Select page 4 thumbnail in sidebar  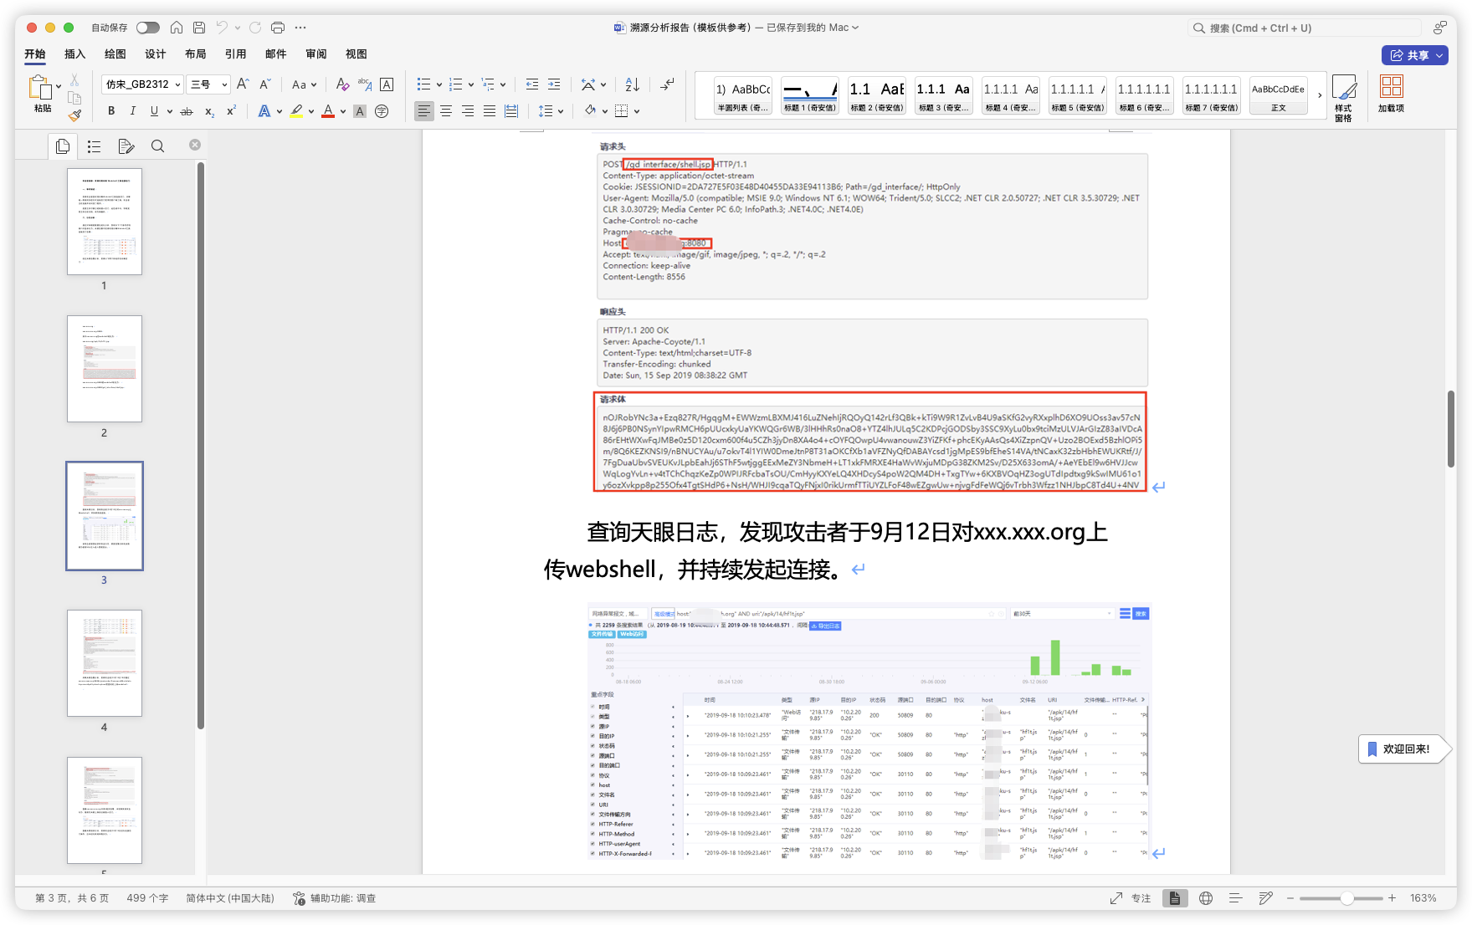click(104, 662)
